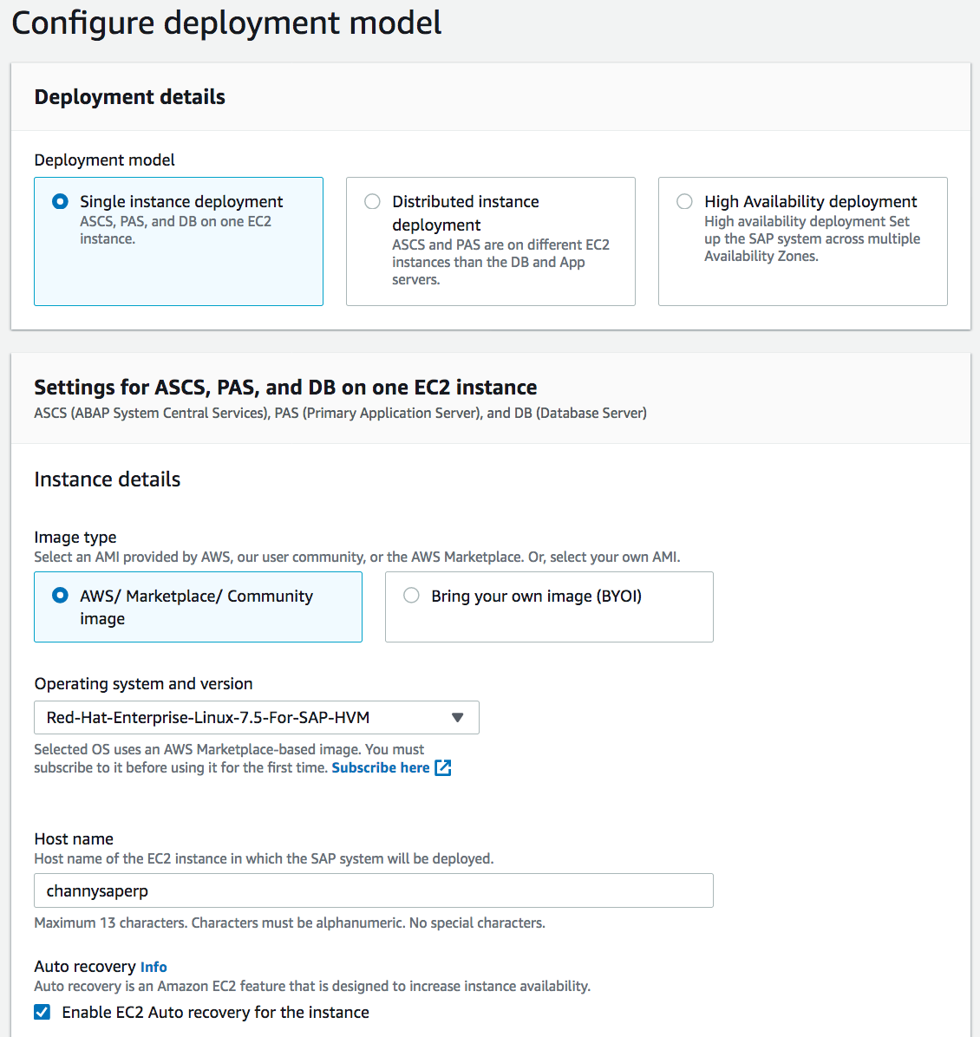Click the Settings for ASCS, PAS, and DB heading

tap(286, 387)
